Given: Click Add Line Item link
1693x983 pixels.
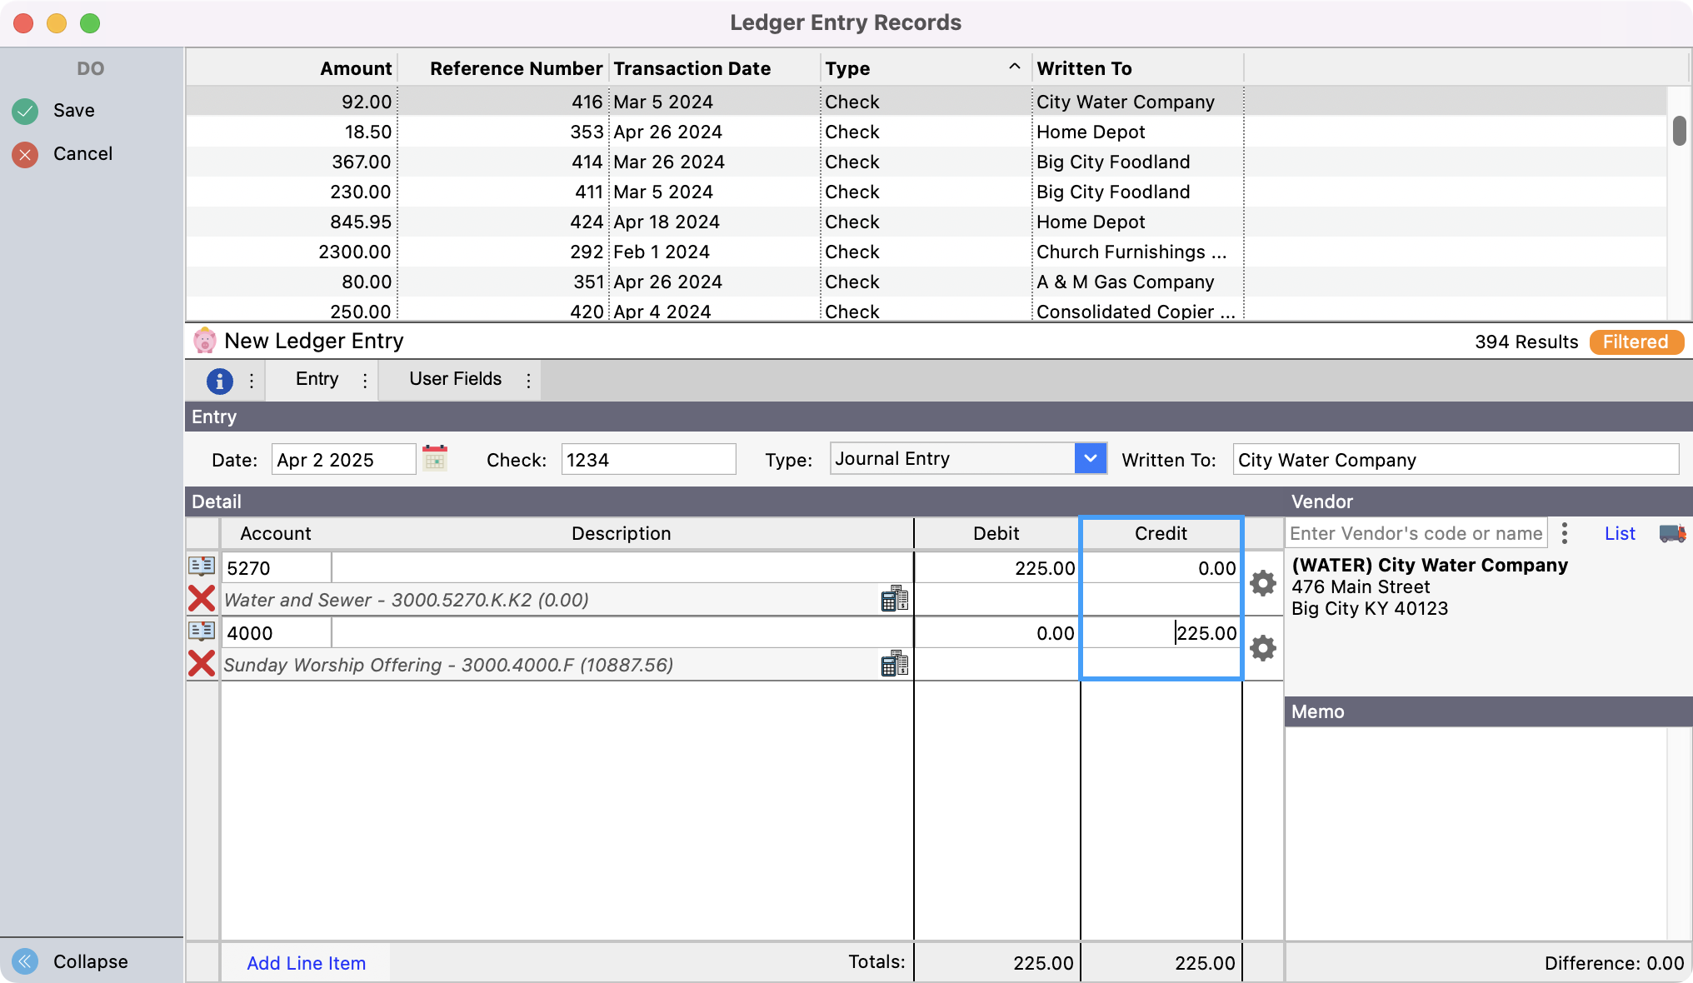Looking at the screenshot, I should click(306, 963).
